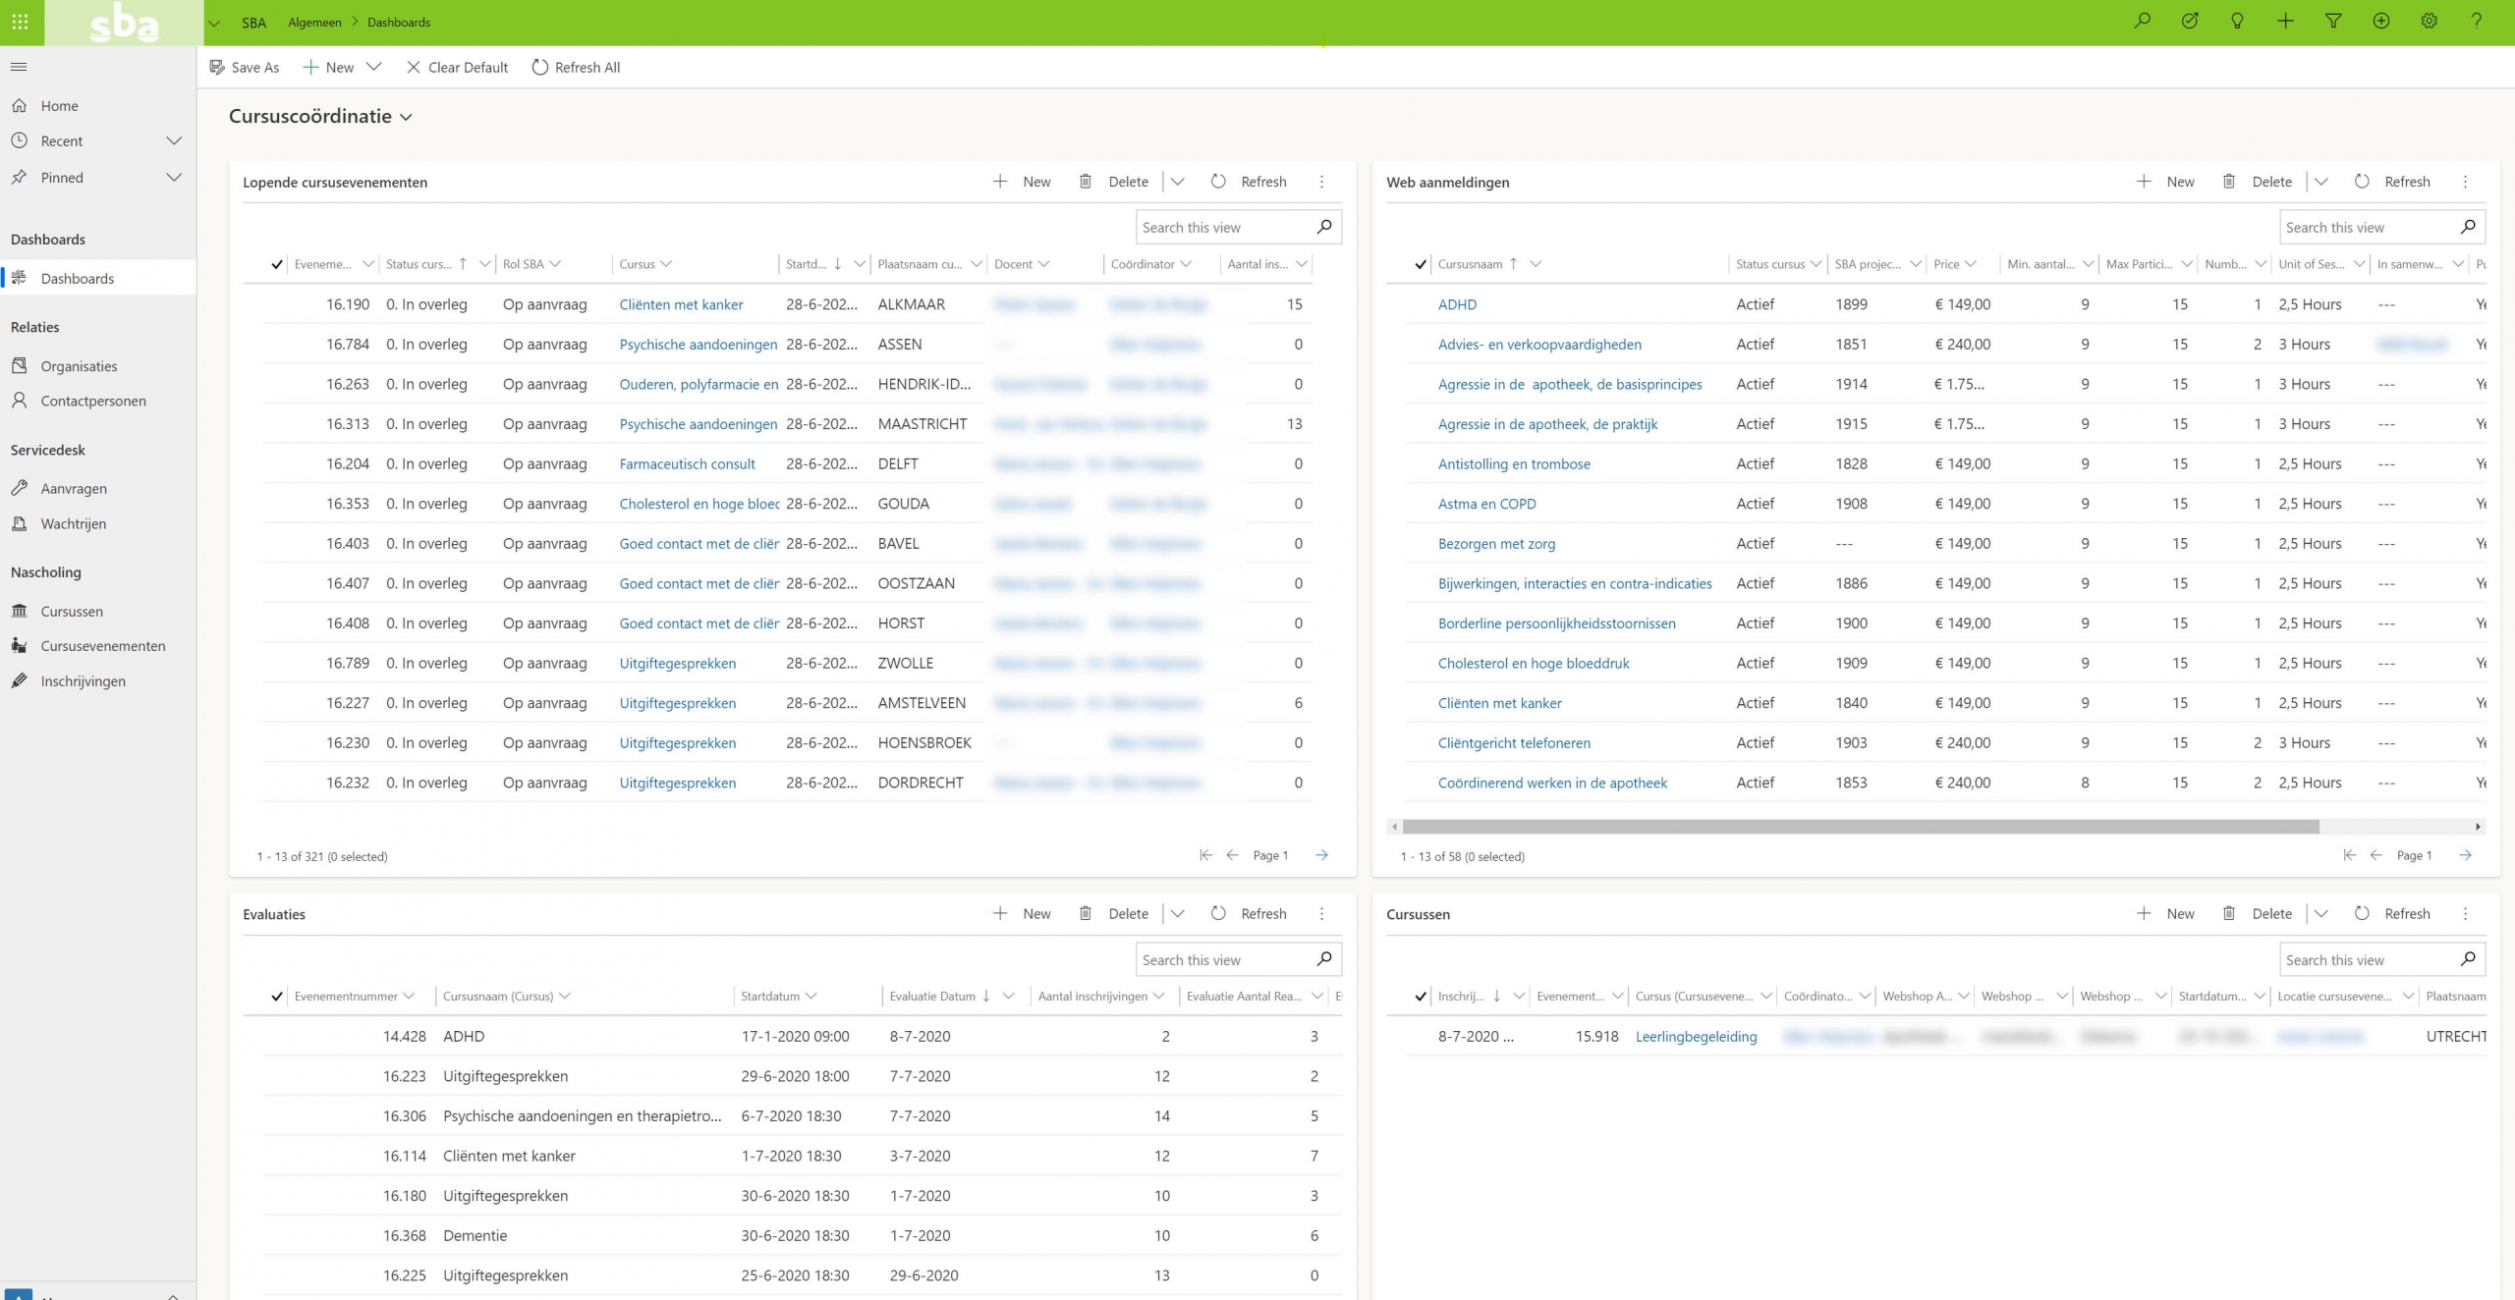Toggle select-all checkmark in Web aanmeldingen grid
The image size is (2515, 1300).
coord(1421,264)
